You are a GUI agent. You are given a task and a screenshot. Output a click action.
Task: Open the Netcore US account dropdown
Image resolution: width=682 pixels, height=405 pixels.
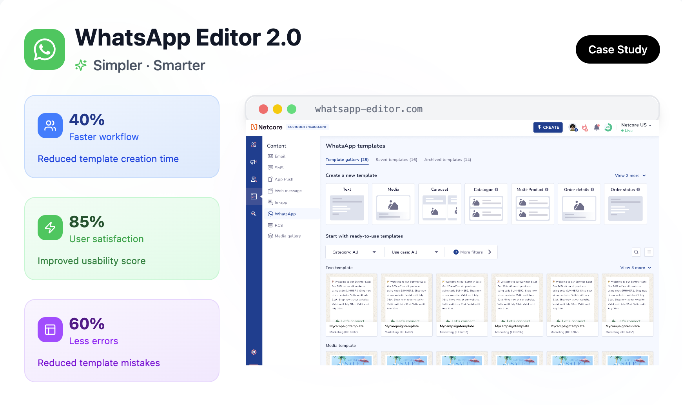tap(637, 125)
